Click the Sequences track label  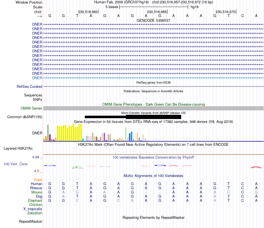tap(33, 95)
